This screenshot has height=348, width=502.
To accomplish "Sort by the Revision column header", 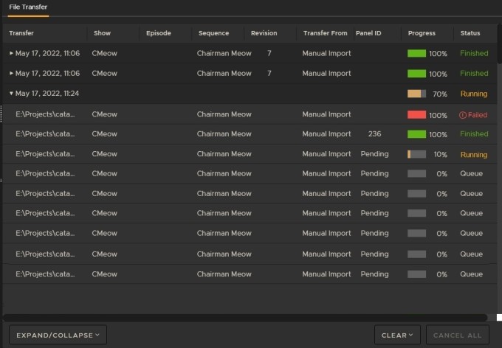I will [264, 33].
